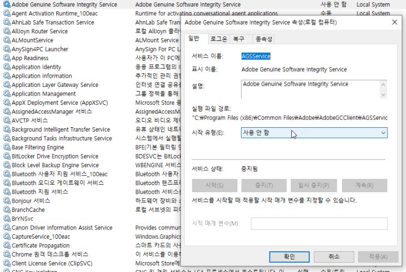406x272 pixels.
Task: Click gear icon beside AVCTP 서비스
Action: [x=7, y=121]
